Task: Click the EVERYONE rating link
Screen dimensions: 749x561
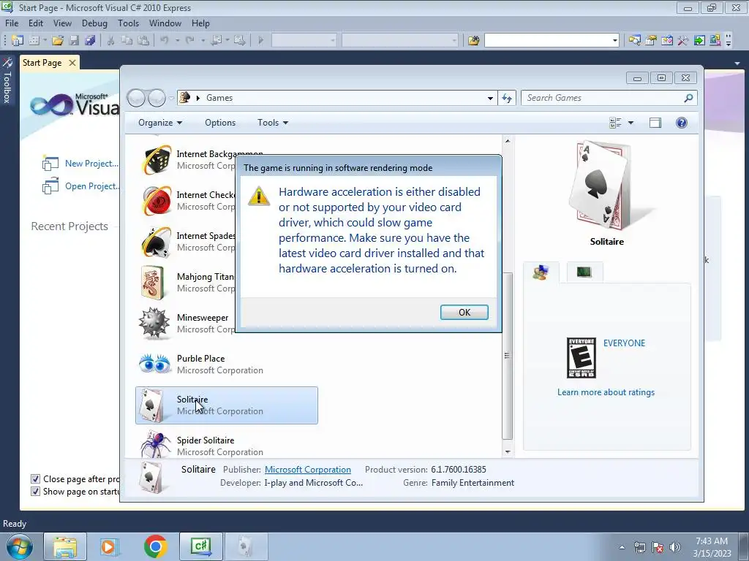Action: (x=624, y=343)
